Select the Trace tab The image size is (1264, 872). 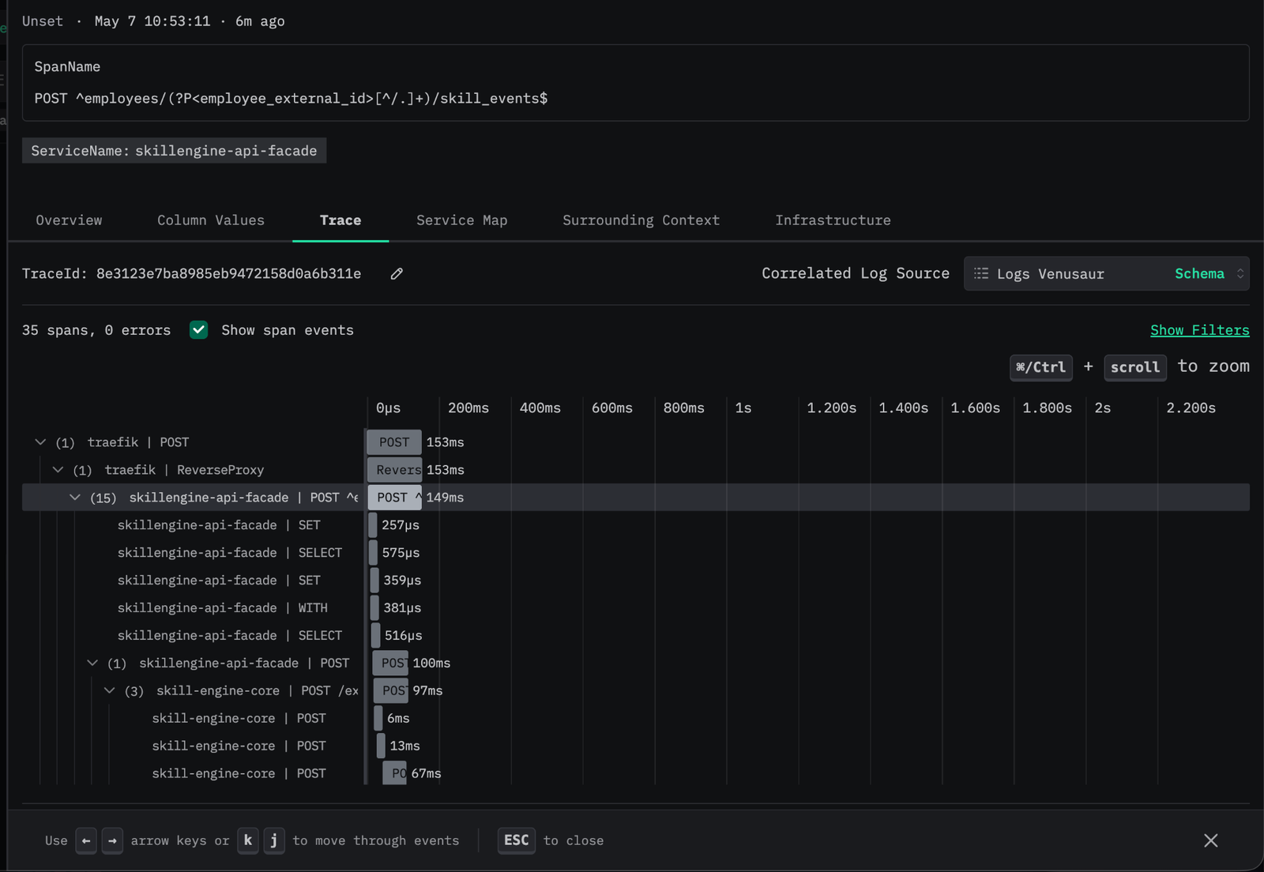(x=340, y=220)
